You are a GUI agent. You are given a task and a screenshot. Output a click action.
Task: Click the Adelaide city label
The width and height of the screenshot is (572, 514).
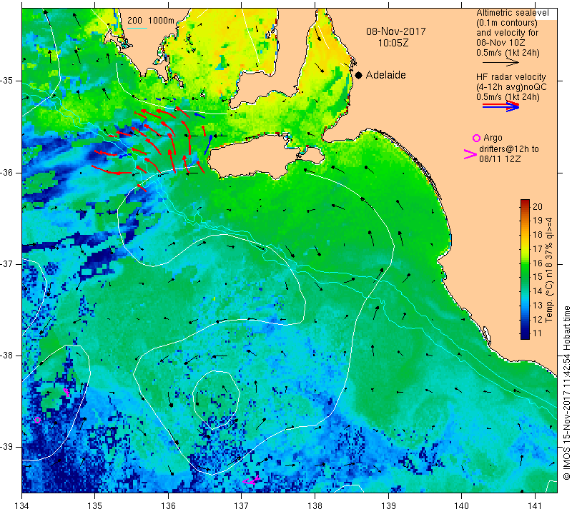[x=386, y=75]
